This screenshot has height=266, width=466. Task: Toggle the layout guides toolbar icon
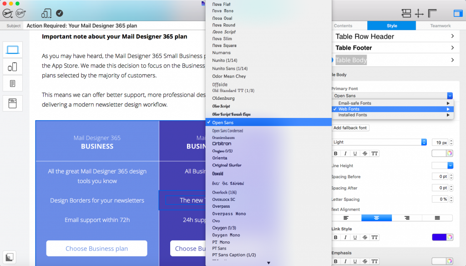click(406, 13)
